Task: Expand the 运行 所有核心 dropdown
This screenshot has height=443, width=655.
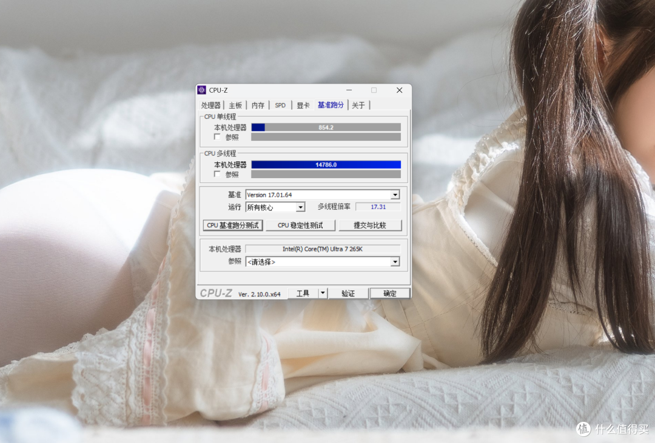Action: point(275,207)
